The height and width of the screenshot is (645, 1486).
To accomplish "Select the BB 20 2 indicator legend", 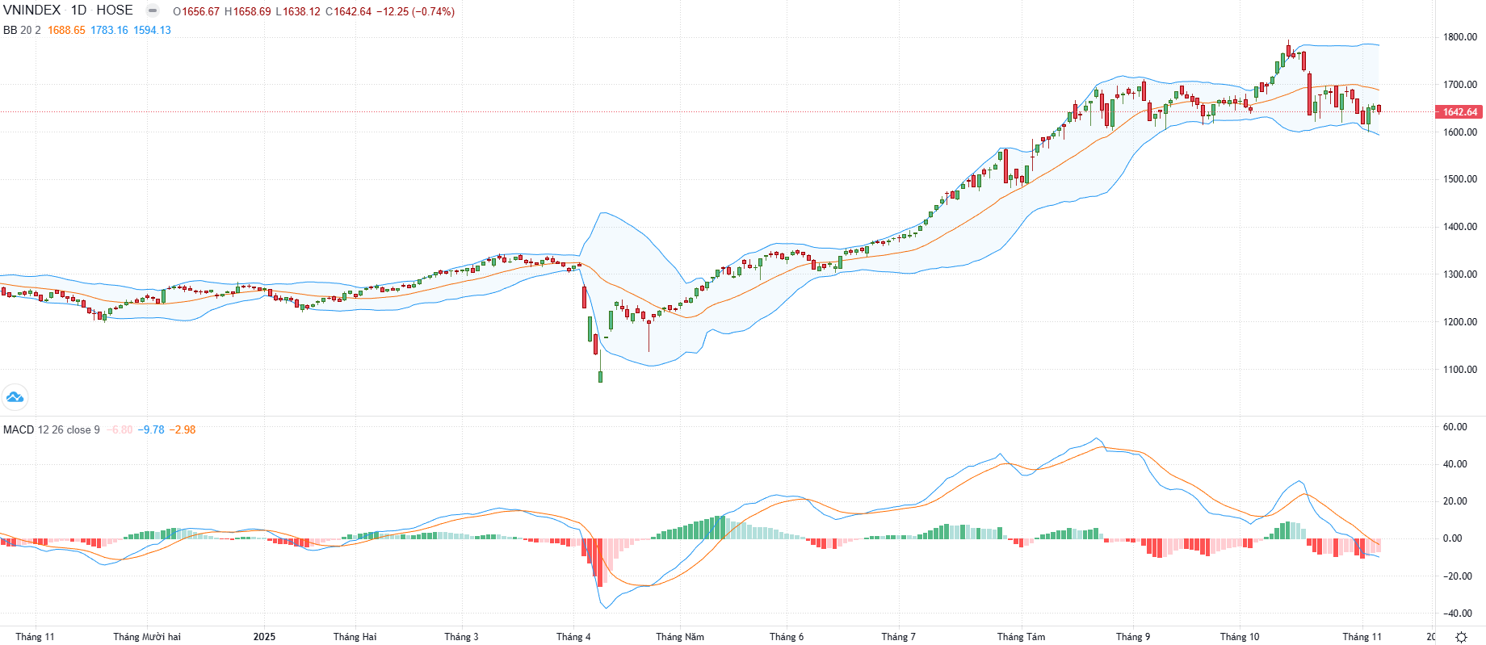I will (22, 30).
